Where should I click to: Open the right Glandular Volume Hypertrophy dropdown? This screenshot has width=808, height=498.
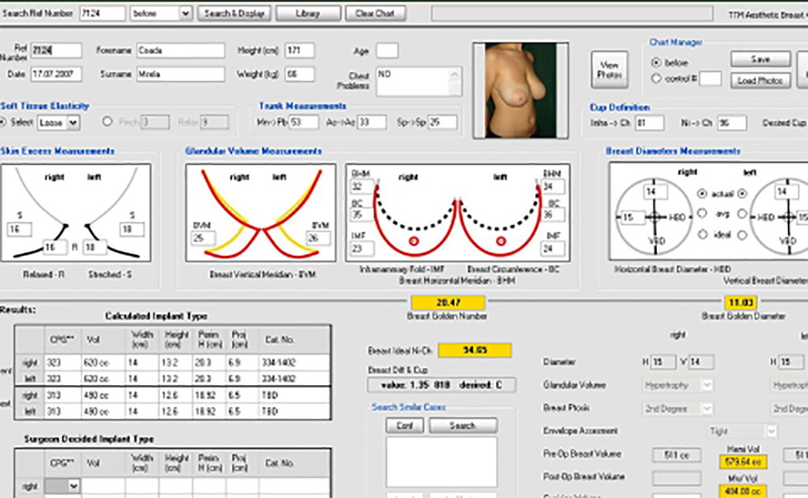[707, 386]
